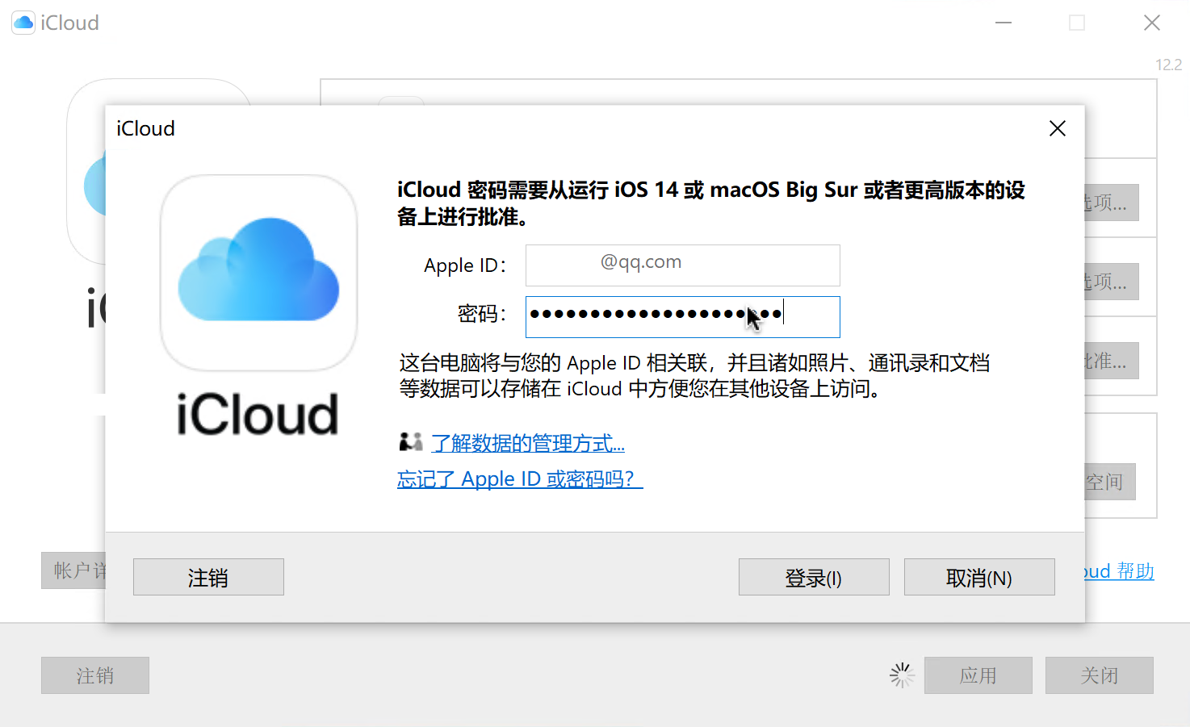This screenshot has width=1190, height=727.
Task: Close the main iCloud window
Action: [1152, 23]
